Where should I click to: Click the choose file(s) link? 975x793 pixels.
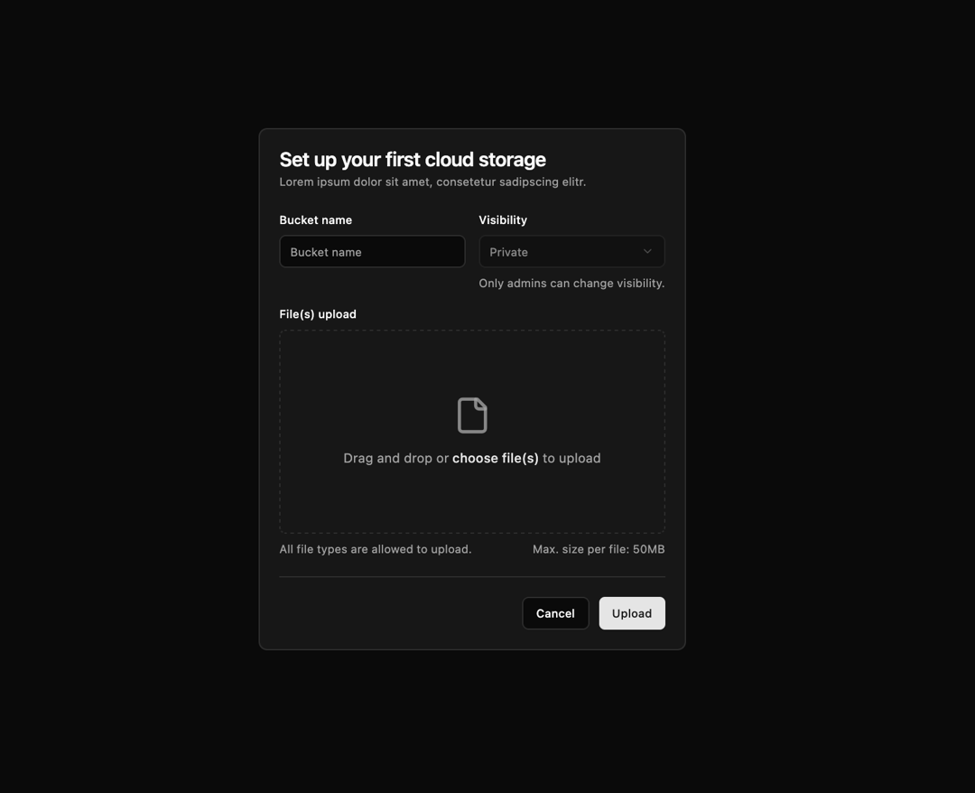pyautogui.click(x=495, y=459)
